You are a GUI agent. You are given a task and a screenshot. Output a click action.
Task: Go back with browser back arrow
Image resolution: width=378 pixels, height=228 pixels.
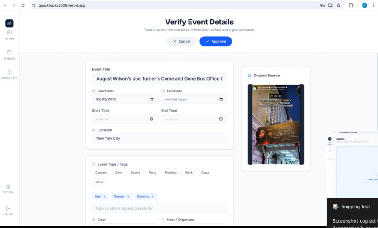click(5, 5)
